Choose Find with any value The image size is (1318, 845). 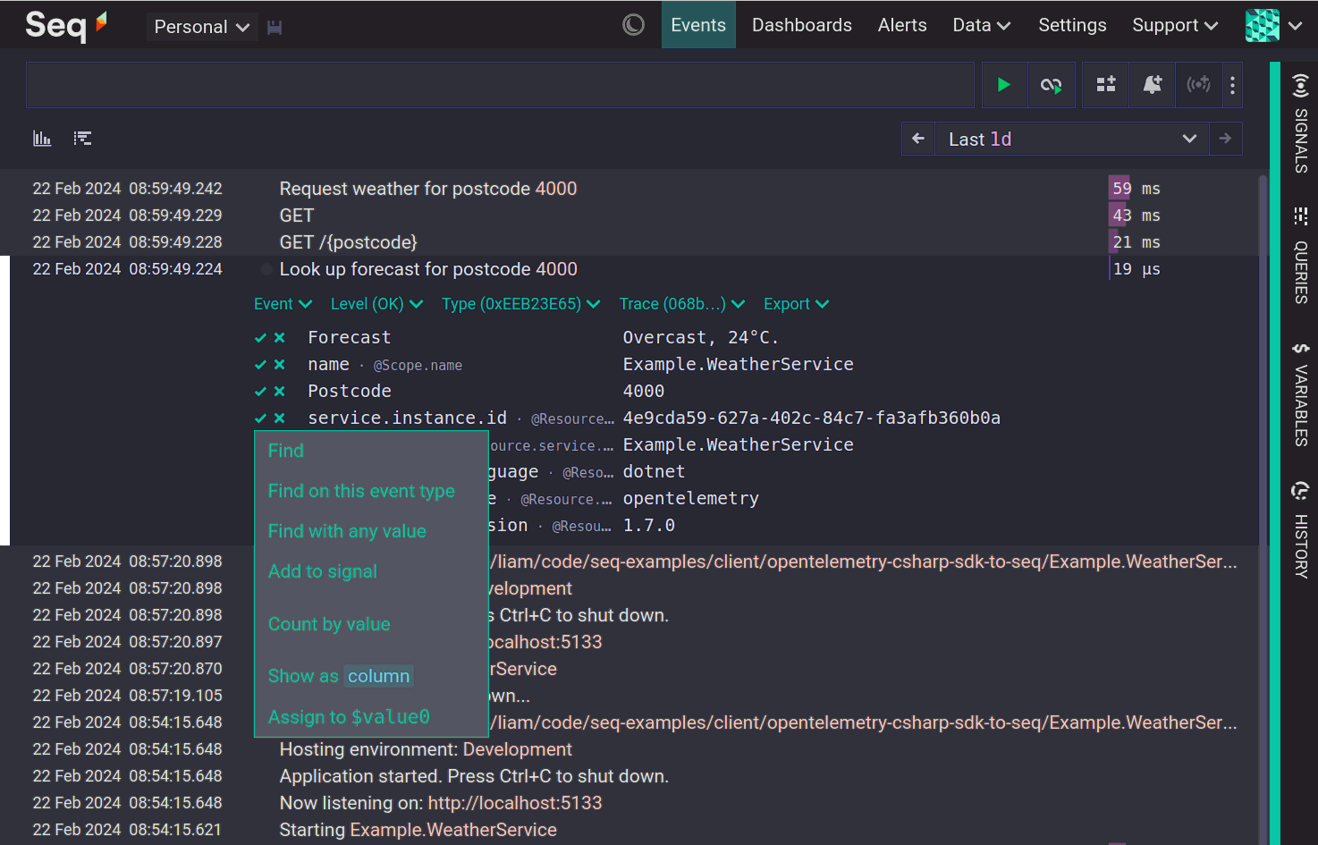pos(347,531)
